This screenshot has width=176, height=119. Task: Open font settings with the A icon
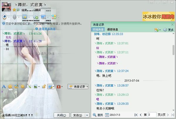4,87
